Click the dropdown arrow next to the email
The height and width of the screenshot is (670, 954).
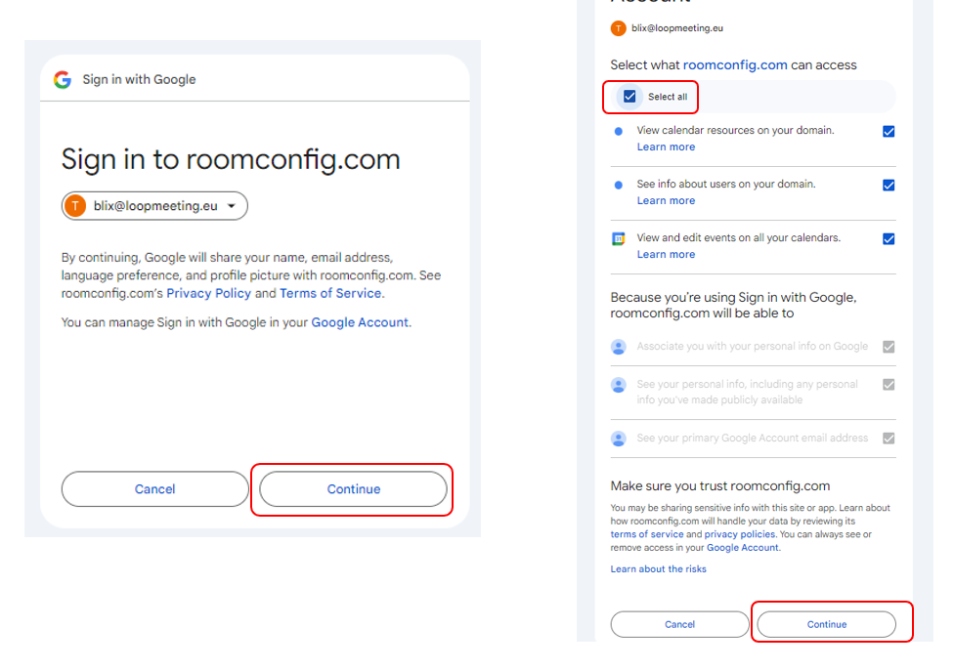tap(232, 206)
